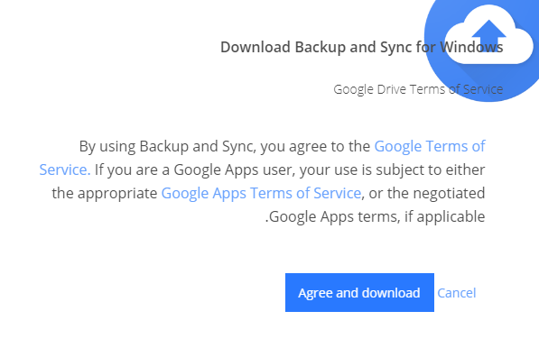
Task: Cancel the Backup and Sync download
Action: click(x=457, y=293)
